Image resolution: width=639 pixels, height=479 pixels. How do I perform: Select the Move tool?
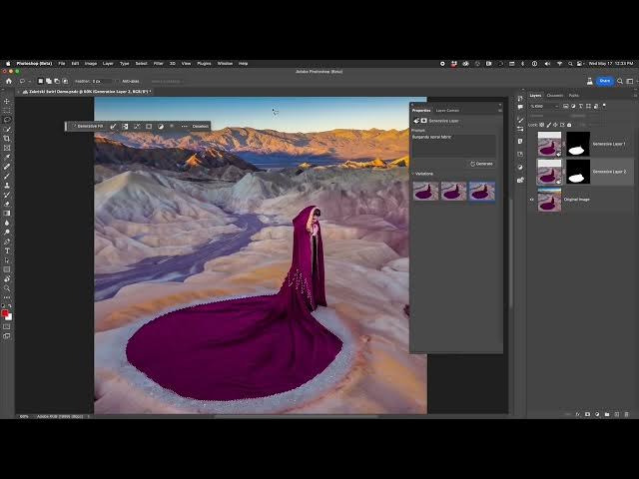[7, 101]
